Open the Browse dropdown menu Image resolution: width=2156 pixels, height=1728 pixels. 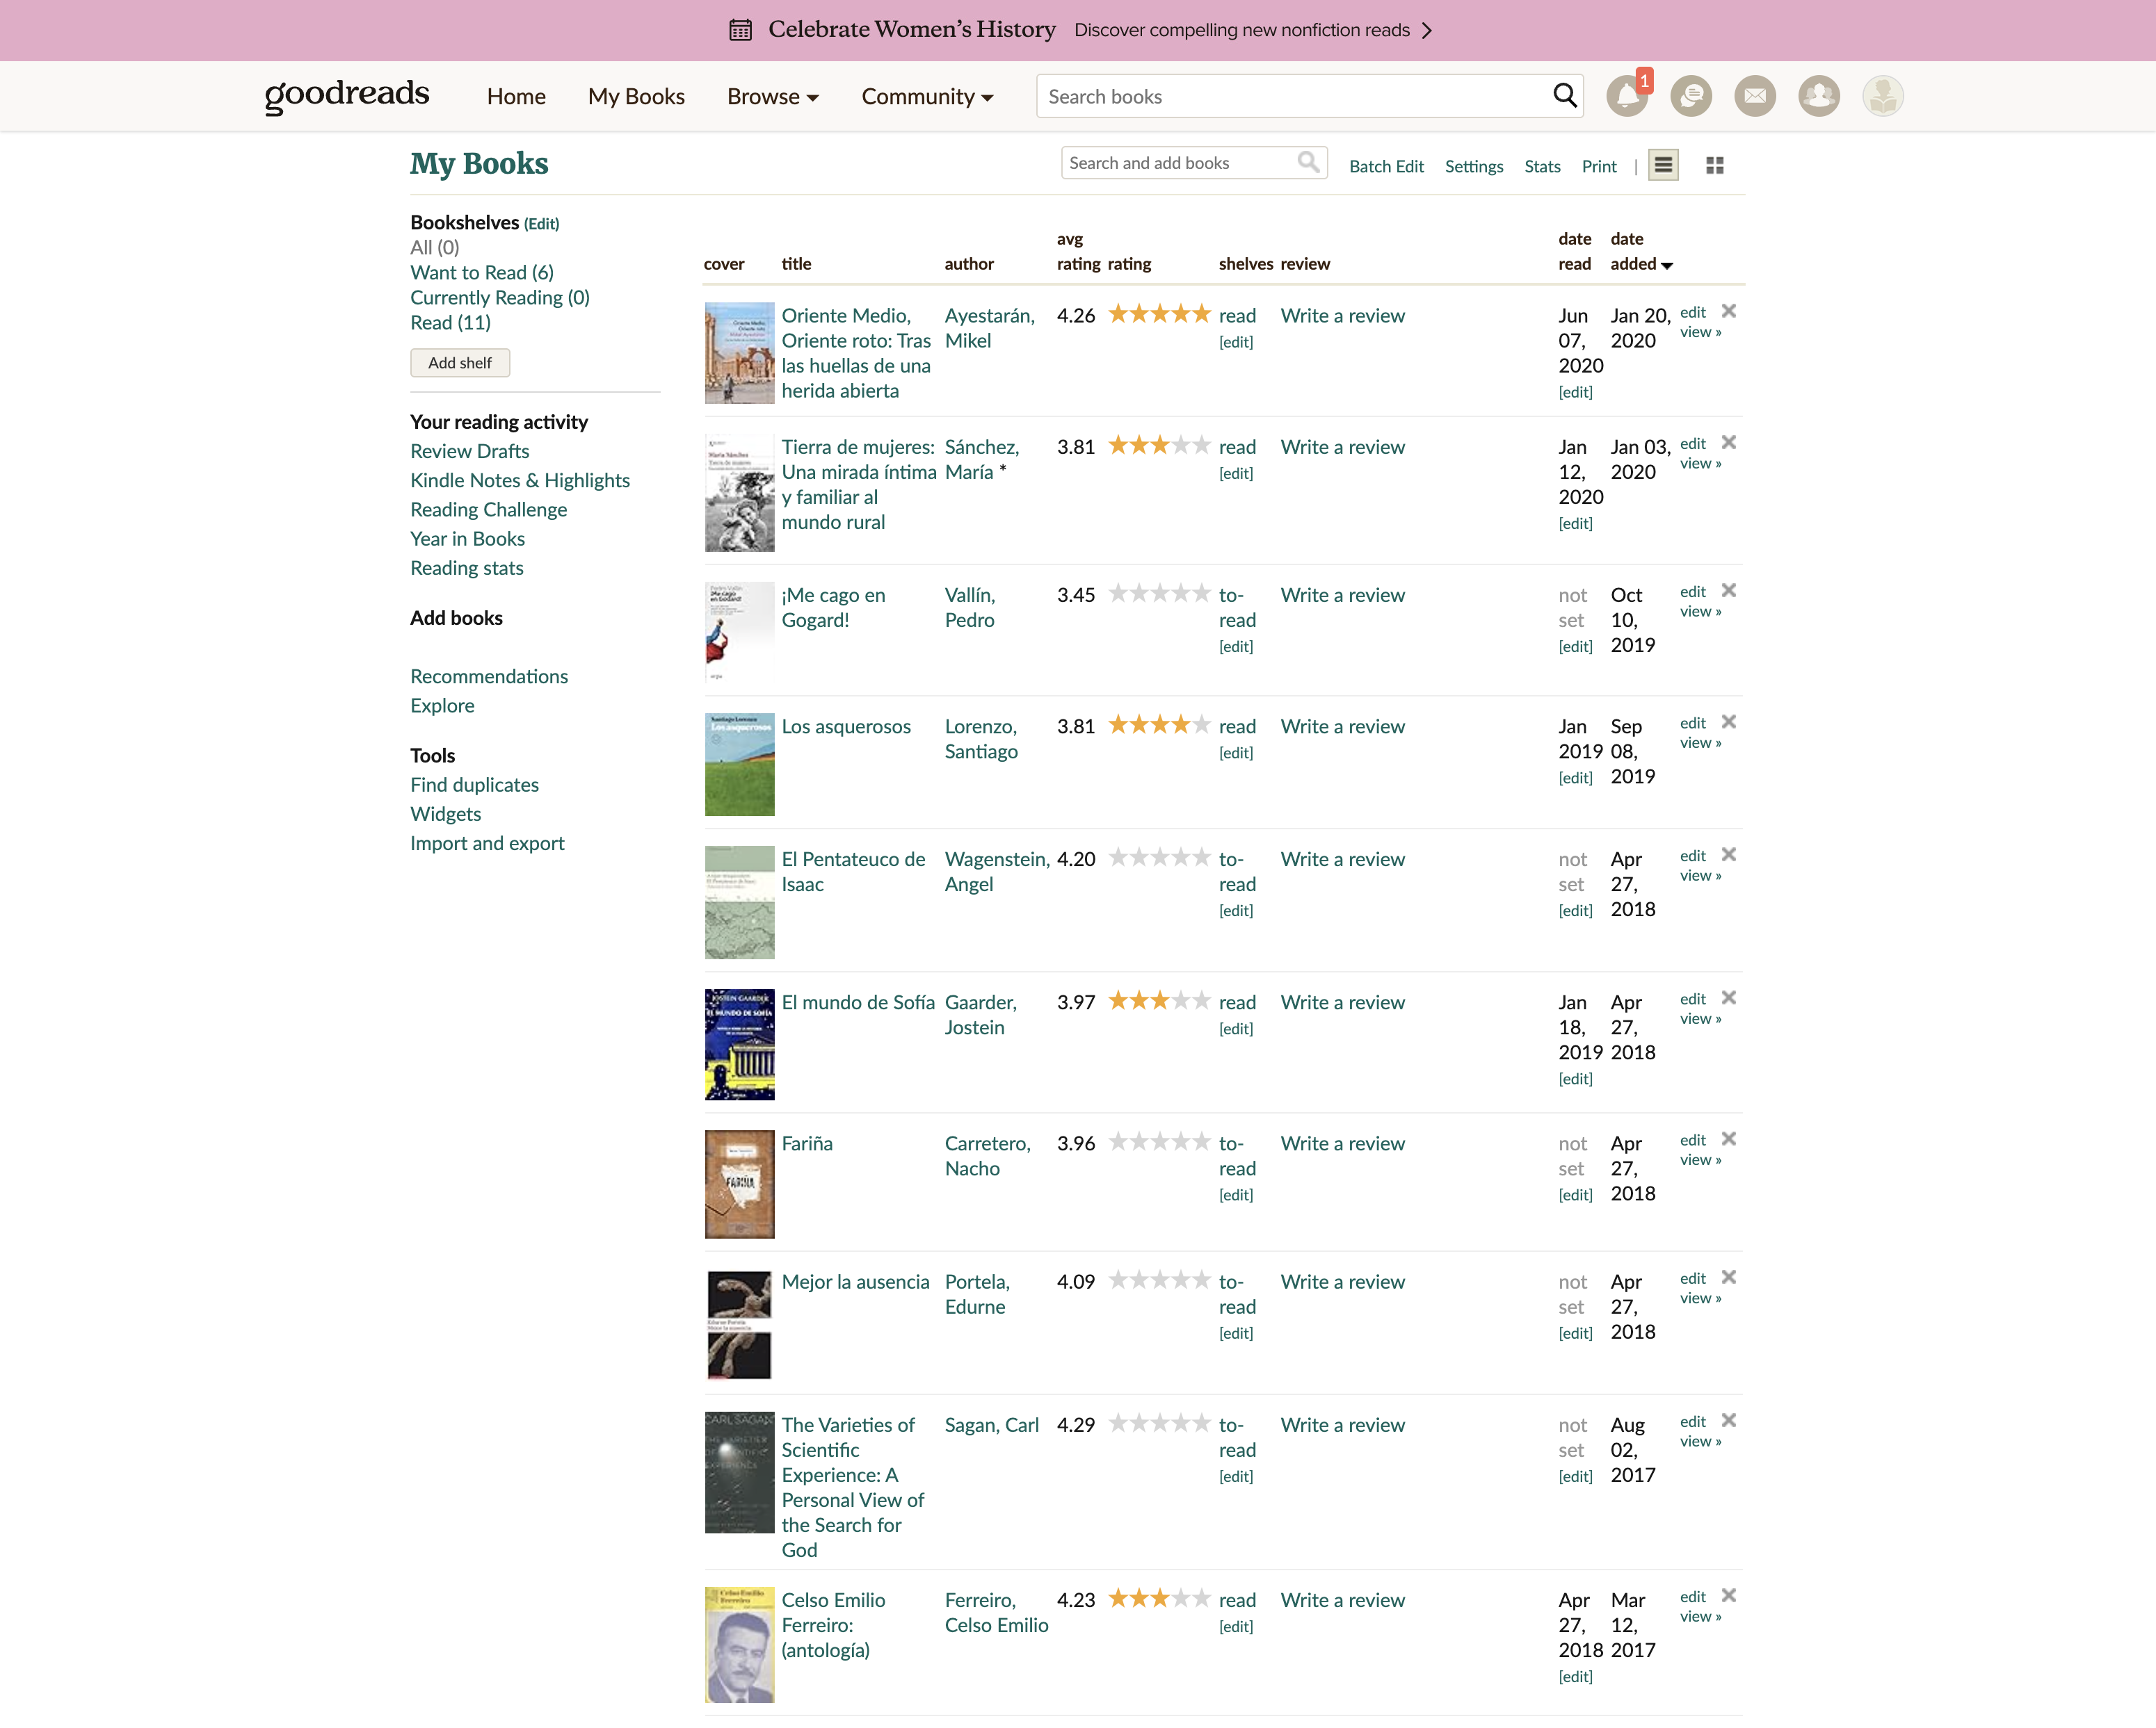coord(771,96)
